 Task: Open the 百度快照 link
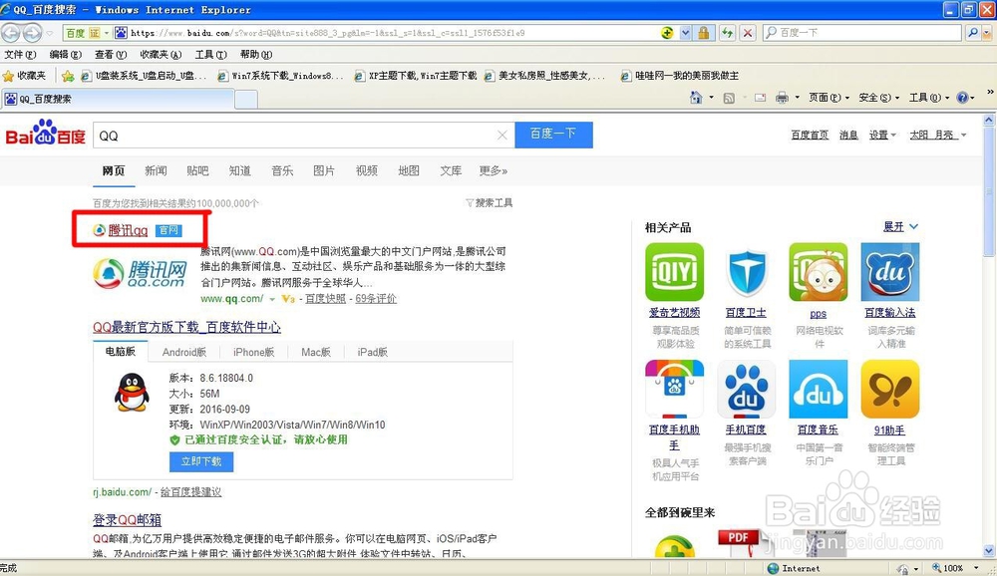pyautogui.click(x=326, y=298)
